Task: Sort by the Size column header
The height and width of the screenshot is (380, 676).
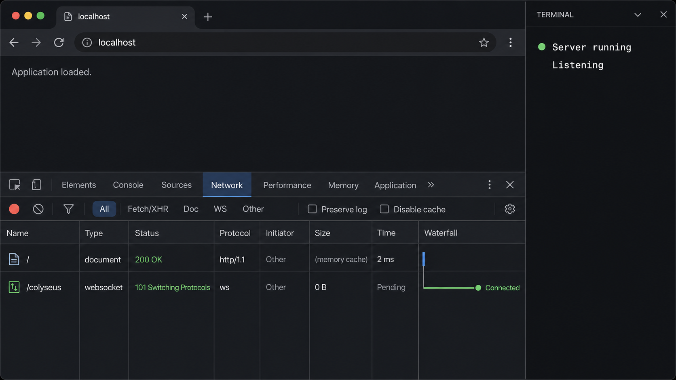Action: (x=340, y=233)
